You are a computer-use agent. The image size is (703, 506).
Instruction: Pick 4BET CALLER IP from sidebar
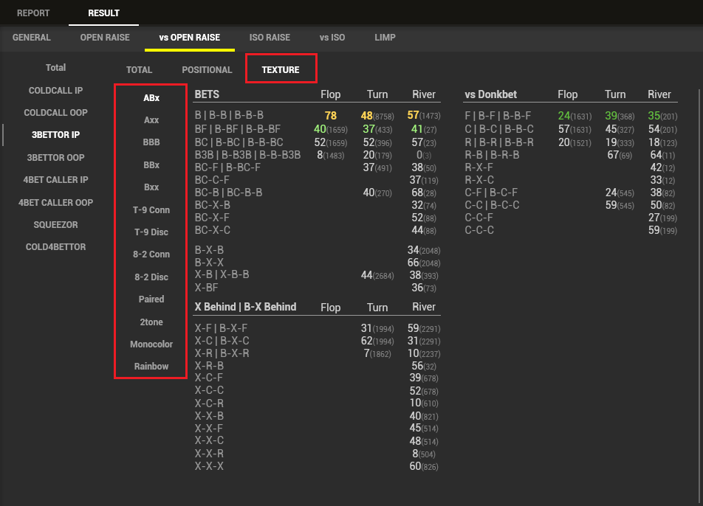click(55, 180)
